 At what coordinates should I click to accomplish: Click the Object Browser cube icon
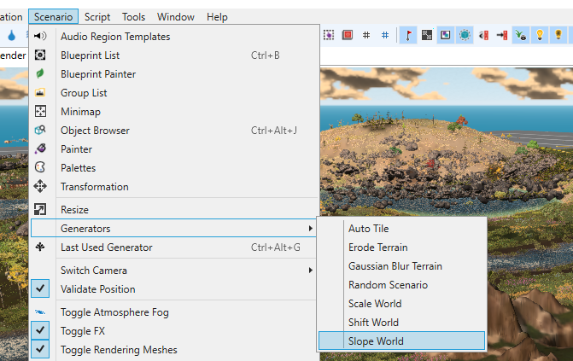coord(40,130)
